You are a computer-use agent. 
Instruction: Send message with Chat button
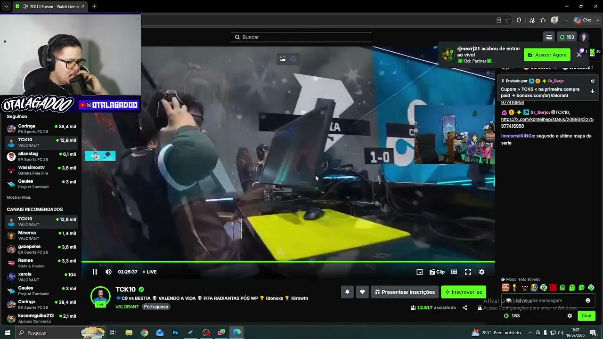point(587,316)
